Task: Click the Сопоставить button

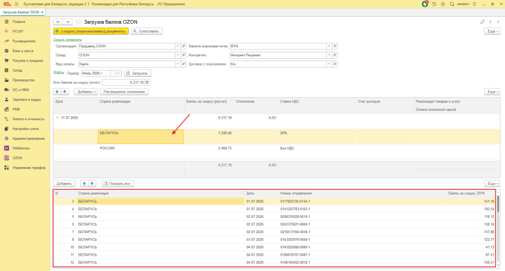Action: 146,31
